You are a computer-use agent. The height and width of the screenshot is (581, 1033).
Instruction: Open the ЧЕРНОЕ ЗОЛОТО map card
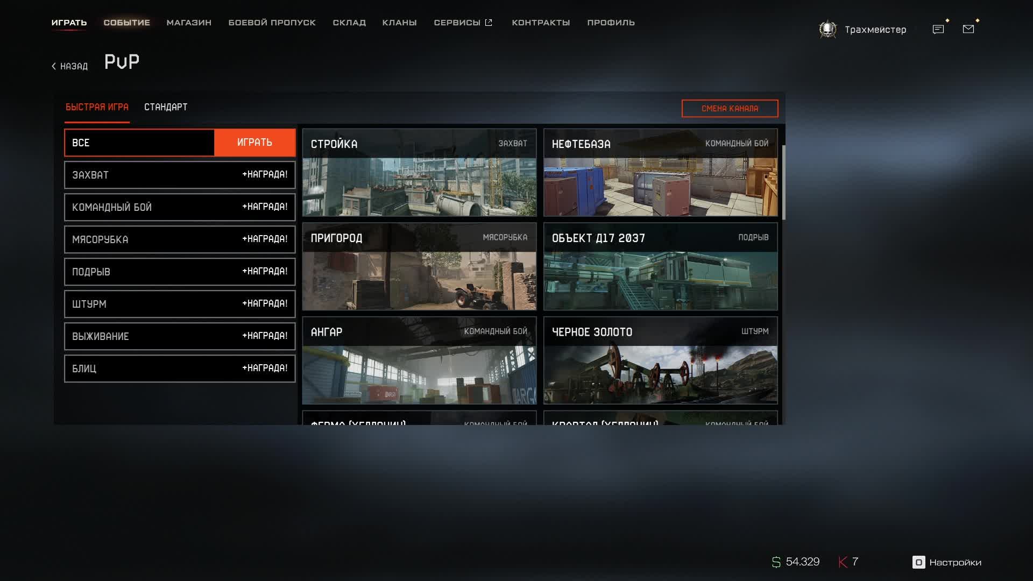click(661, 360)
